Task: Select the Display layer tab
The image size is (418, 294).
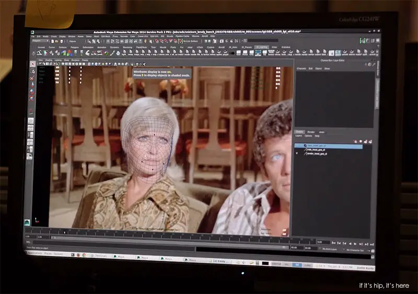Action: click(x=299, y=132)
